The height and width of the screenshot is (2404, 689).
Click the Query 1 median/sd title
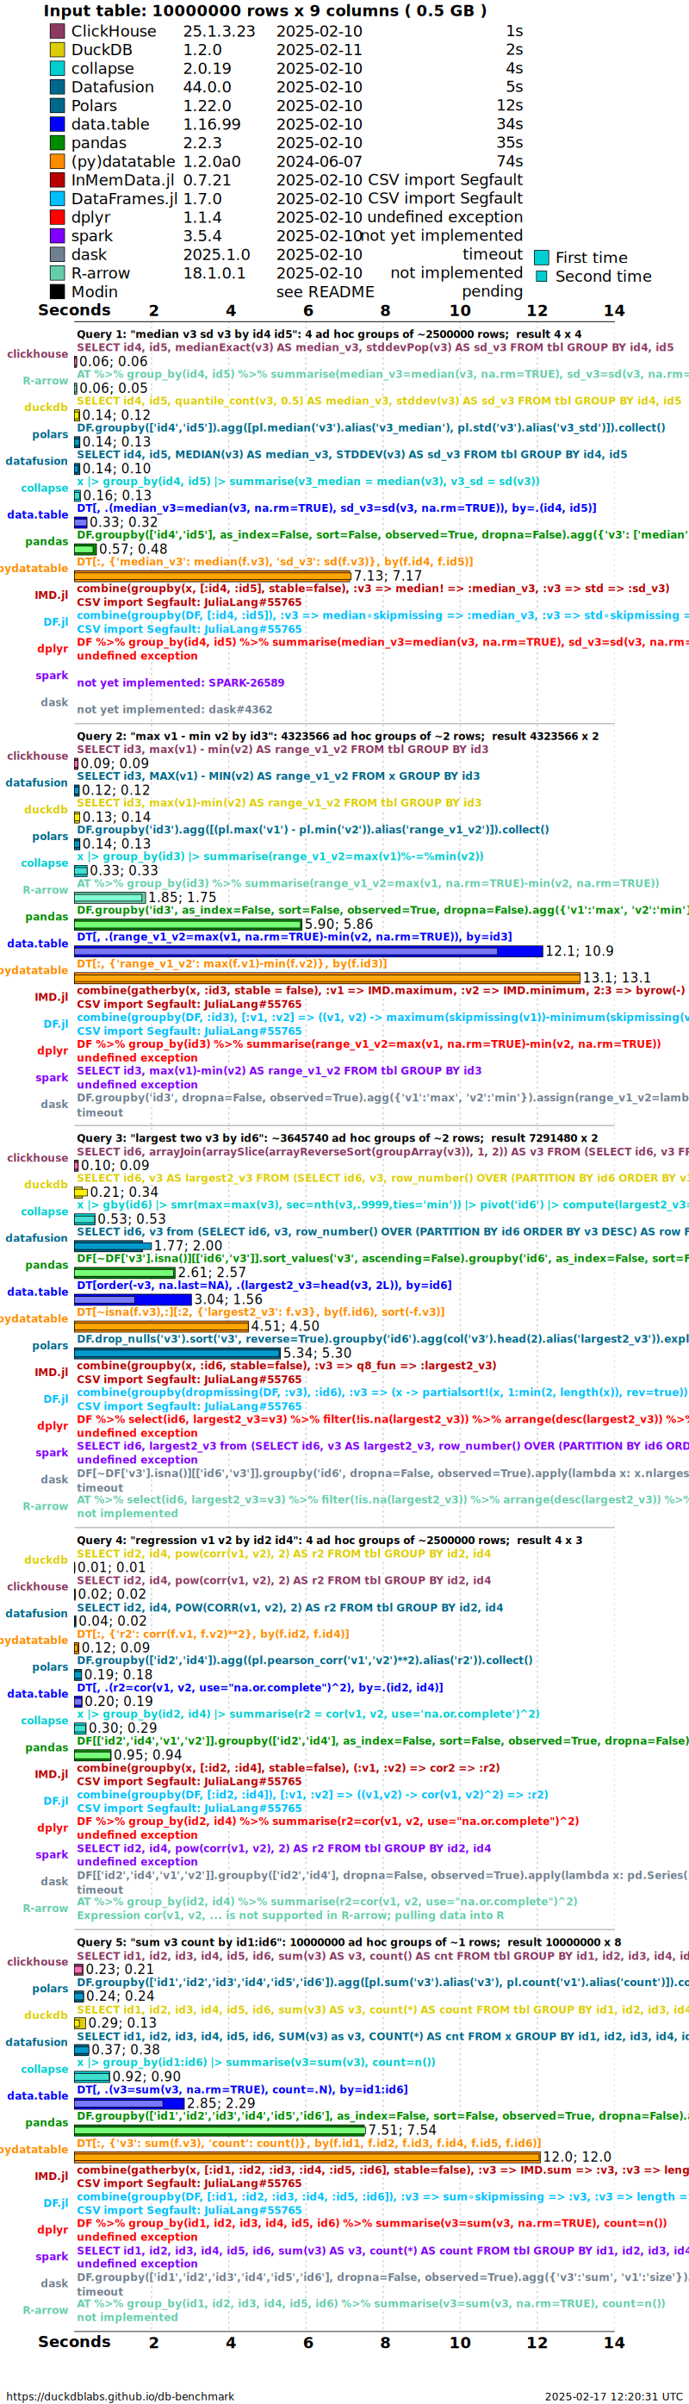[329, 334]
